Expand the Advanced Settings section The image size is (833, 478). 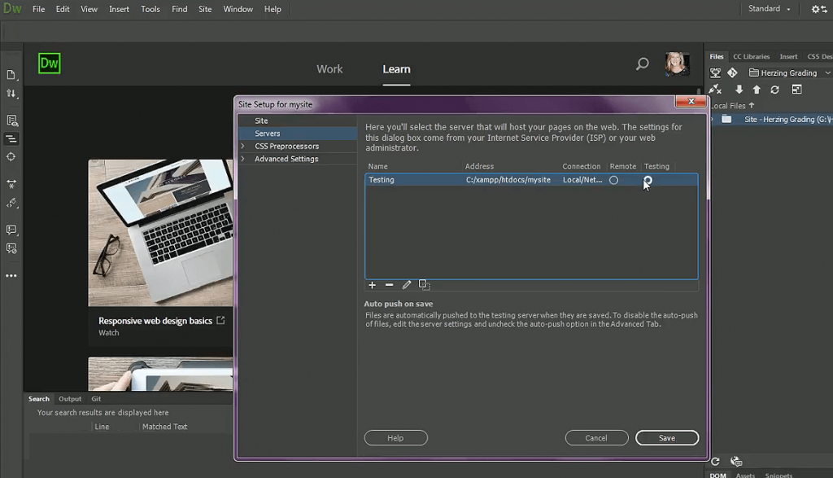[x=242, y=158]
